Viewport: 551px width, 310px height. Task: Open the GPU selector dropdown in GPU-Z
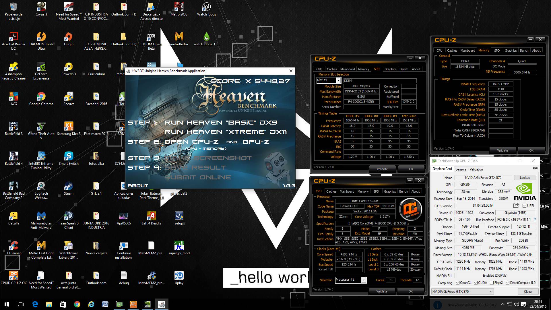click(463, 292)
